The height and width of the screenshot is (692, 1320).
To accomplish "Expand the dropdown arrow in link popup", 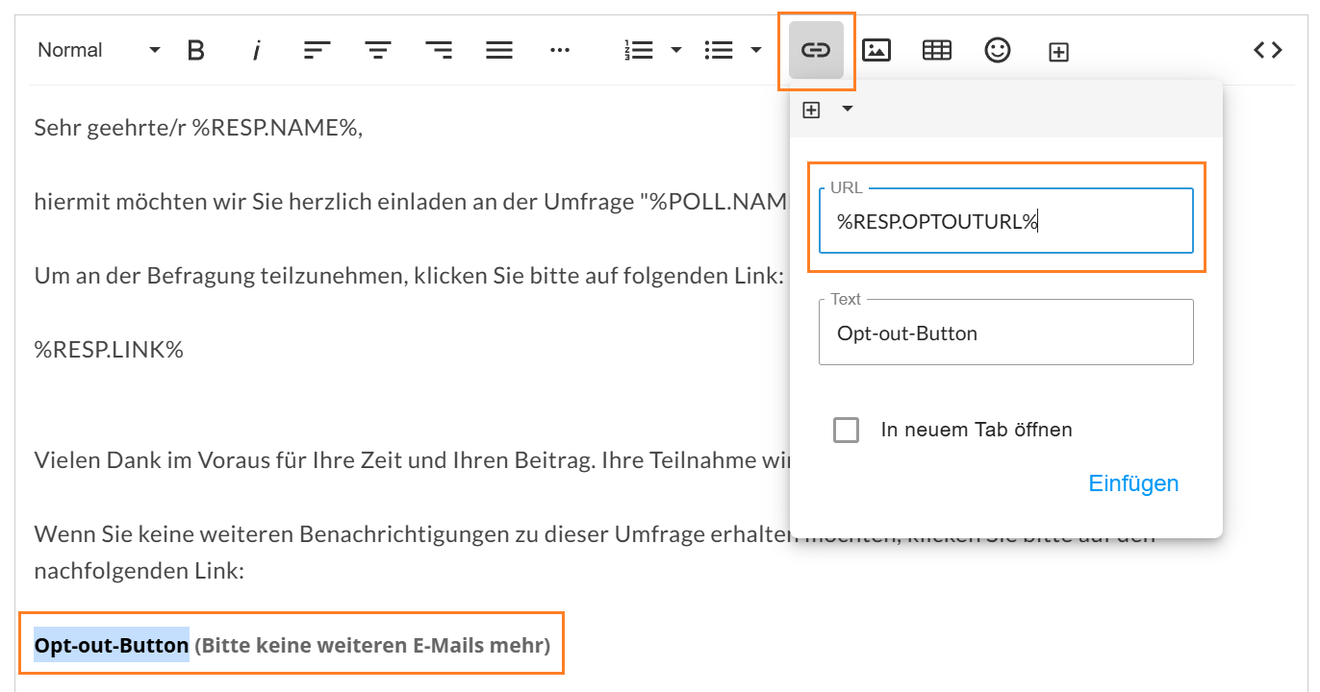I will (x=847, y=109).
